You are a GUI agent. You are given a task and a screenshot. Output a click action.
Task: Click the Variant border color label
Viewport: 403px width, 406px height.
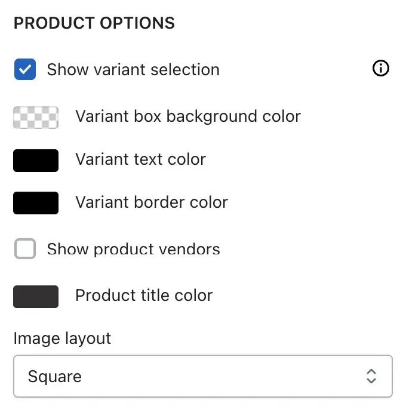coord(152,202)
